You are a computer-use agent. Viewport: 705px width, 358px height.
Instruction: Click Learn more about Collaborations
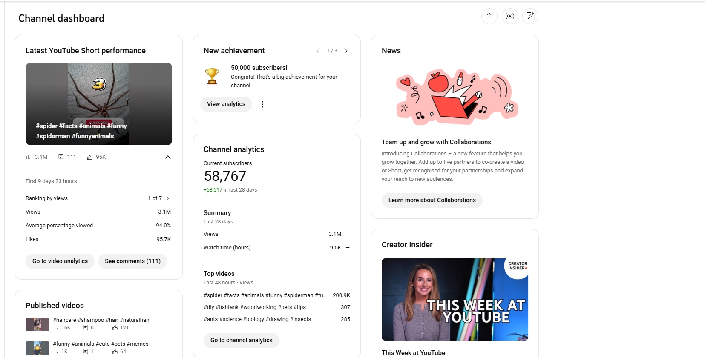[432, 200]
